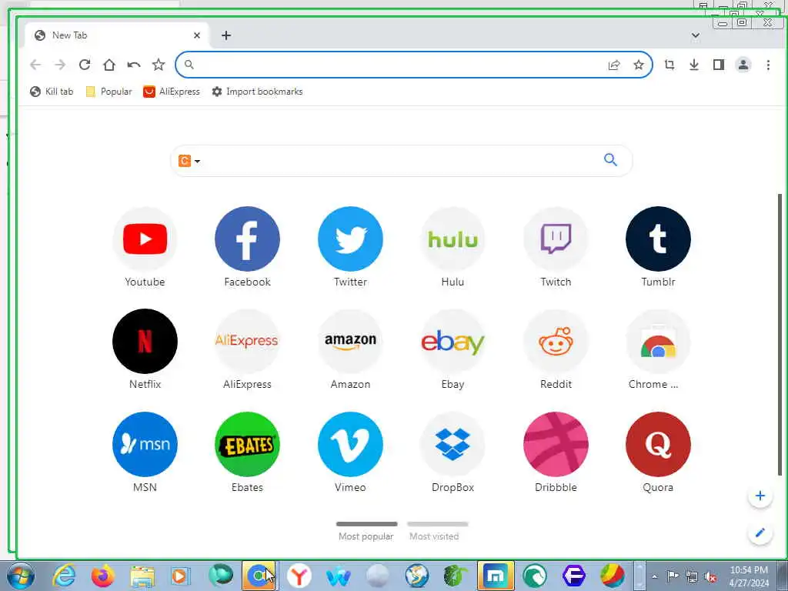This screenshot has height=591, width=788.
Task: Click the crop screenshot icon in toolbar
Action: pos(669,65)
